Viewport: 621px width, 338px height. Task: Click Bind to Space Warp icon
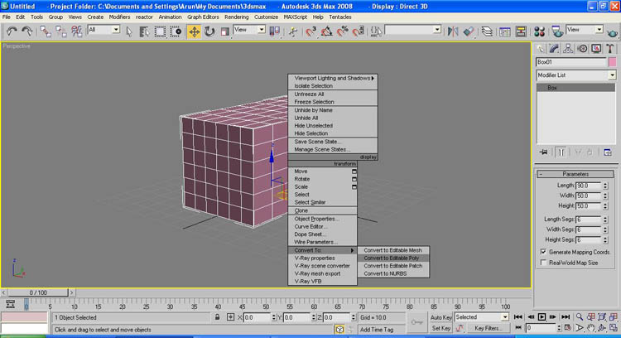coord(76,31)
